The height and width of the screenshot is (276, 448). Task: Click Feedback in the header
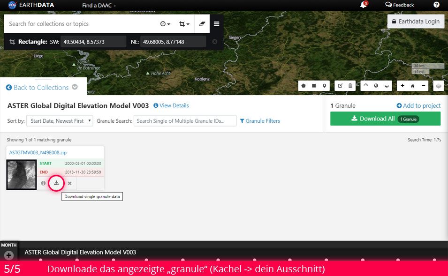(399, 5)
